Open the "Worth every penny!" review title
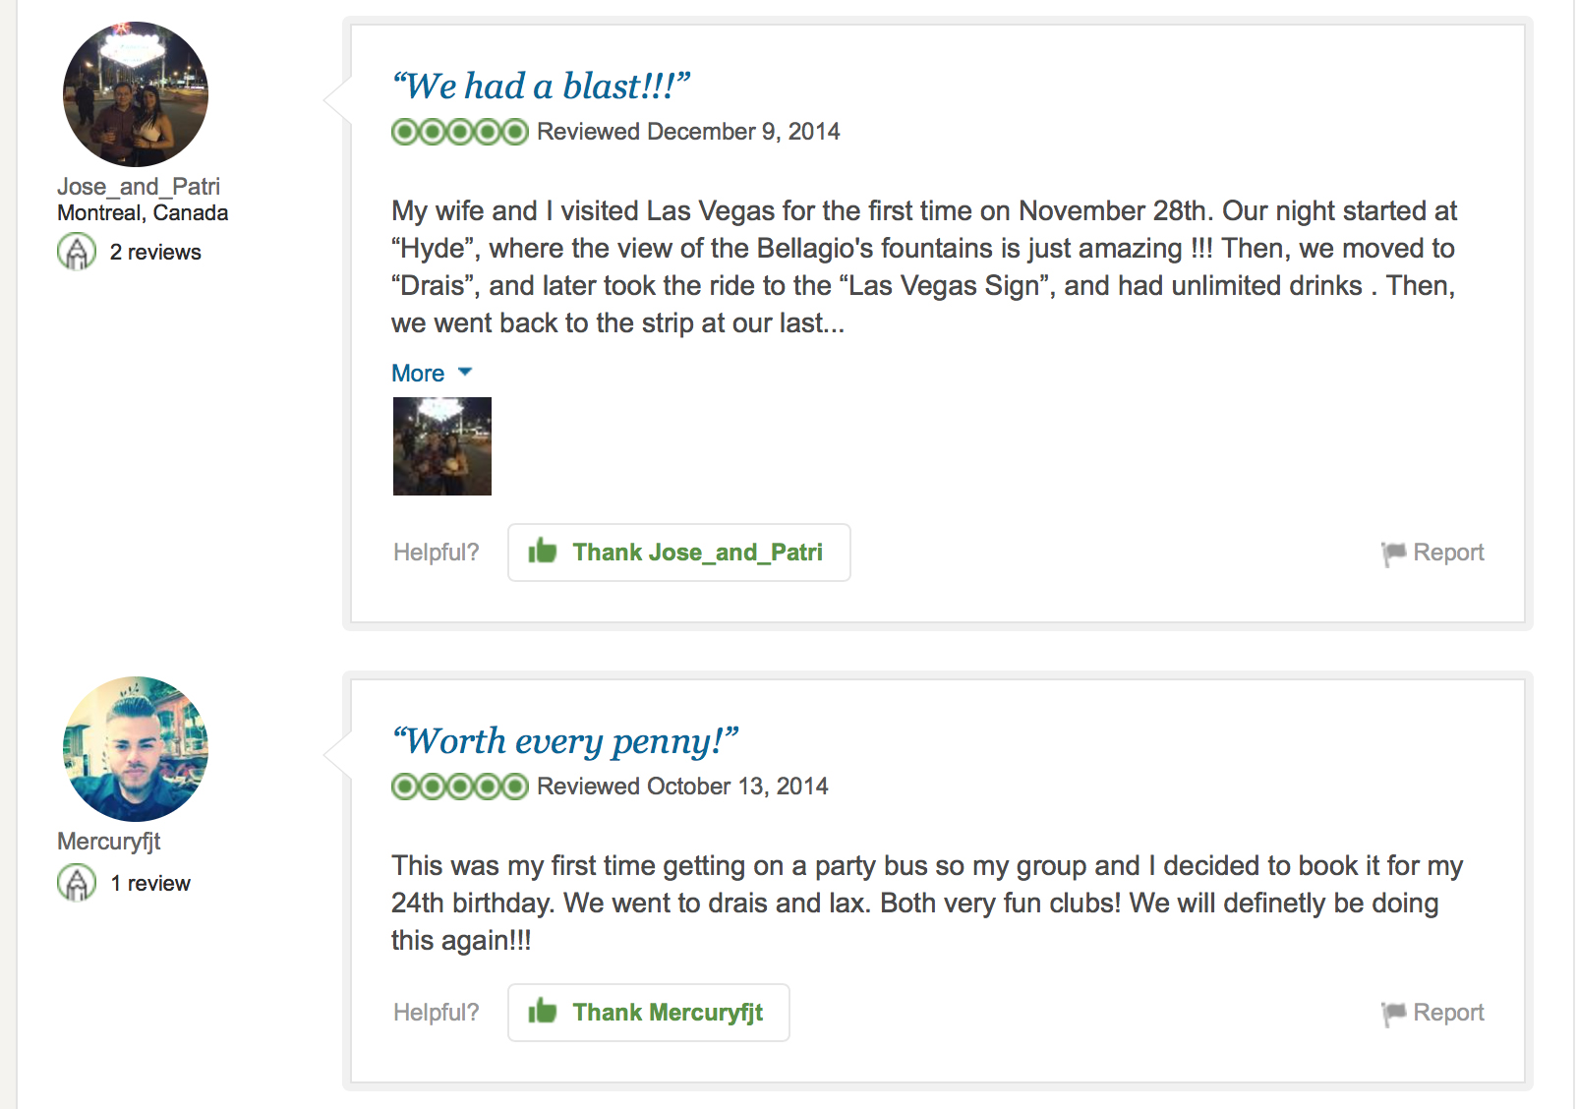The width and height of the screenshot is (1577, 1109). [565, 741]
